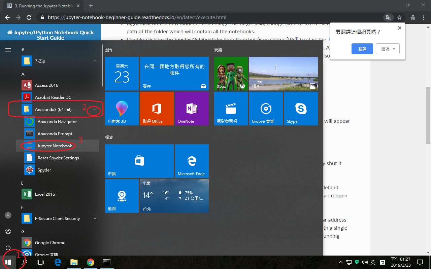Open File Explorer from the taskbar
Screen dimensions: 431x269
(74, 262)
